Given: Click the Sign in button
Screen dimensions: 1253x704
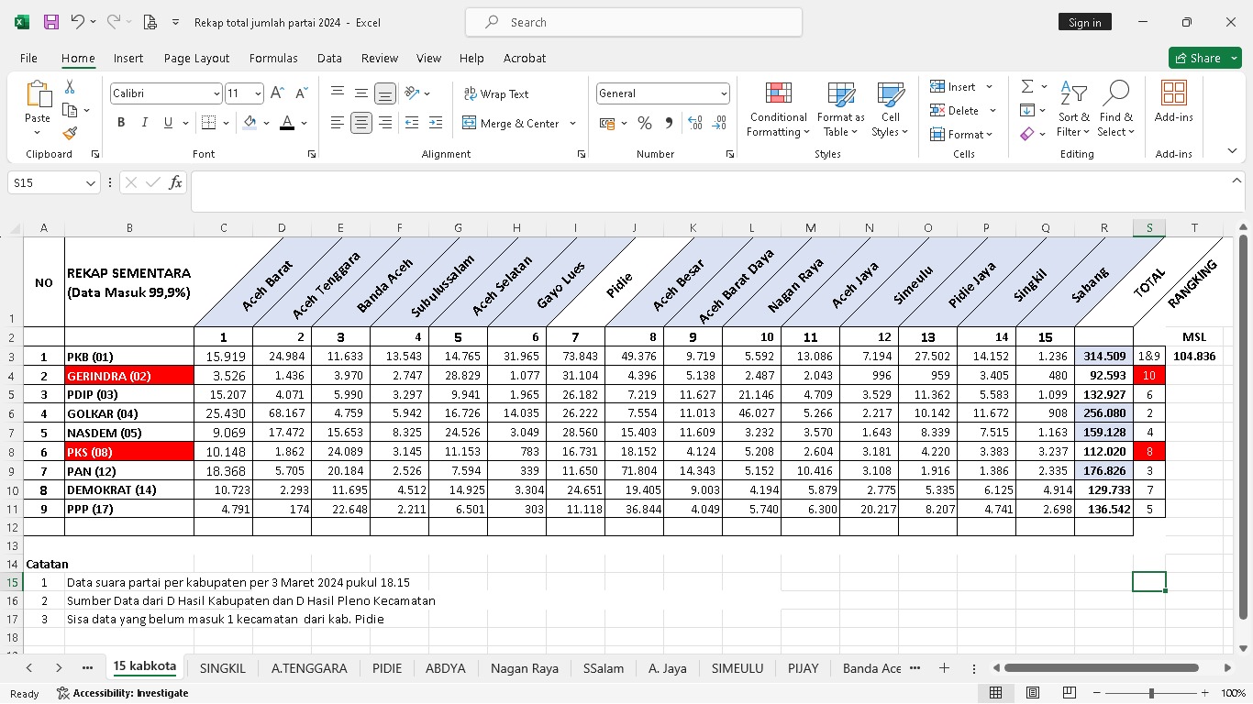Looking at the screenshot, I should point(1084,22).
